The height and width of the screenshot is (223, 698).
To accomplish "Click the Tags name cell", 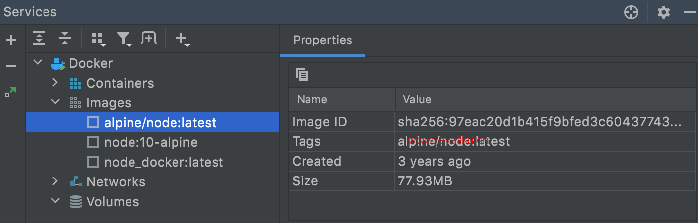I will pos(342,141).
